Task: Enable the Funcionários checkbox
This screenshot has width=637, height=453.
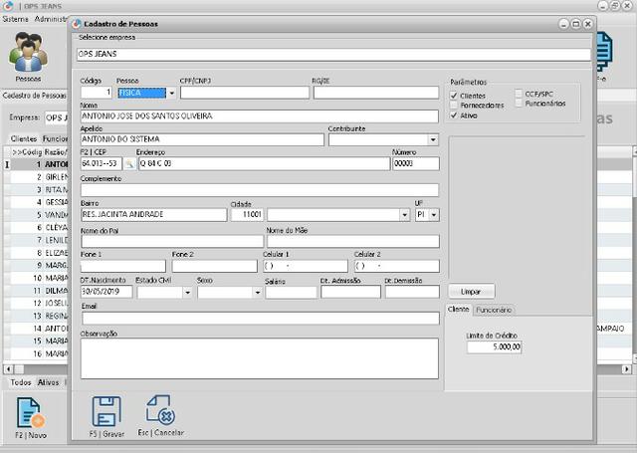Action: [519, 104]
